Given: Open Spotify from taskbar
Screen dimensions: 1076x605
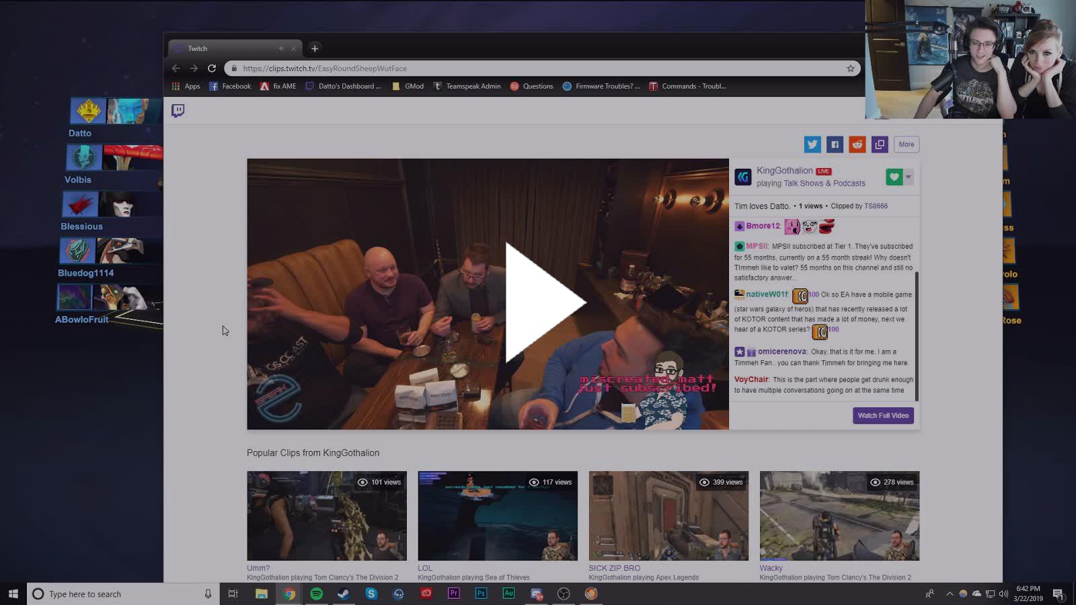Looking at the screenshot, I should (x=316, y=594).
